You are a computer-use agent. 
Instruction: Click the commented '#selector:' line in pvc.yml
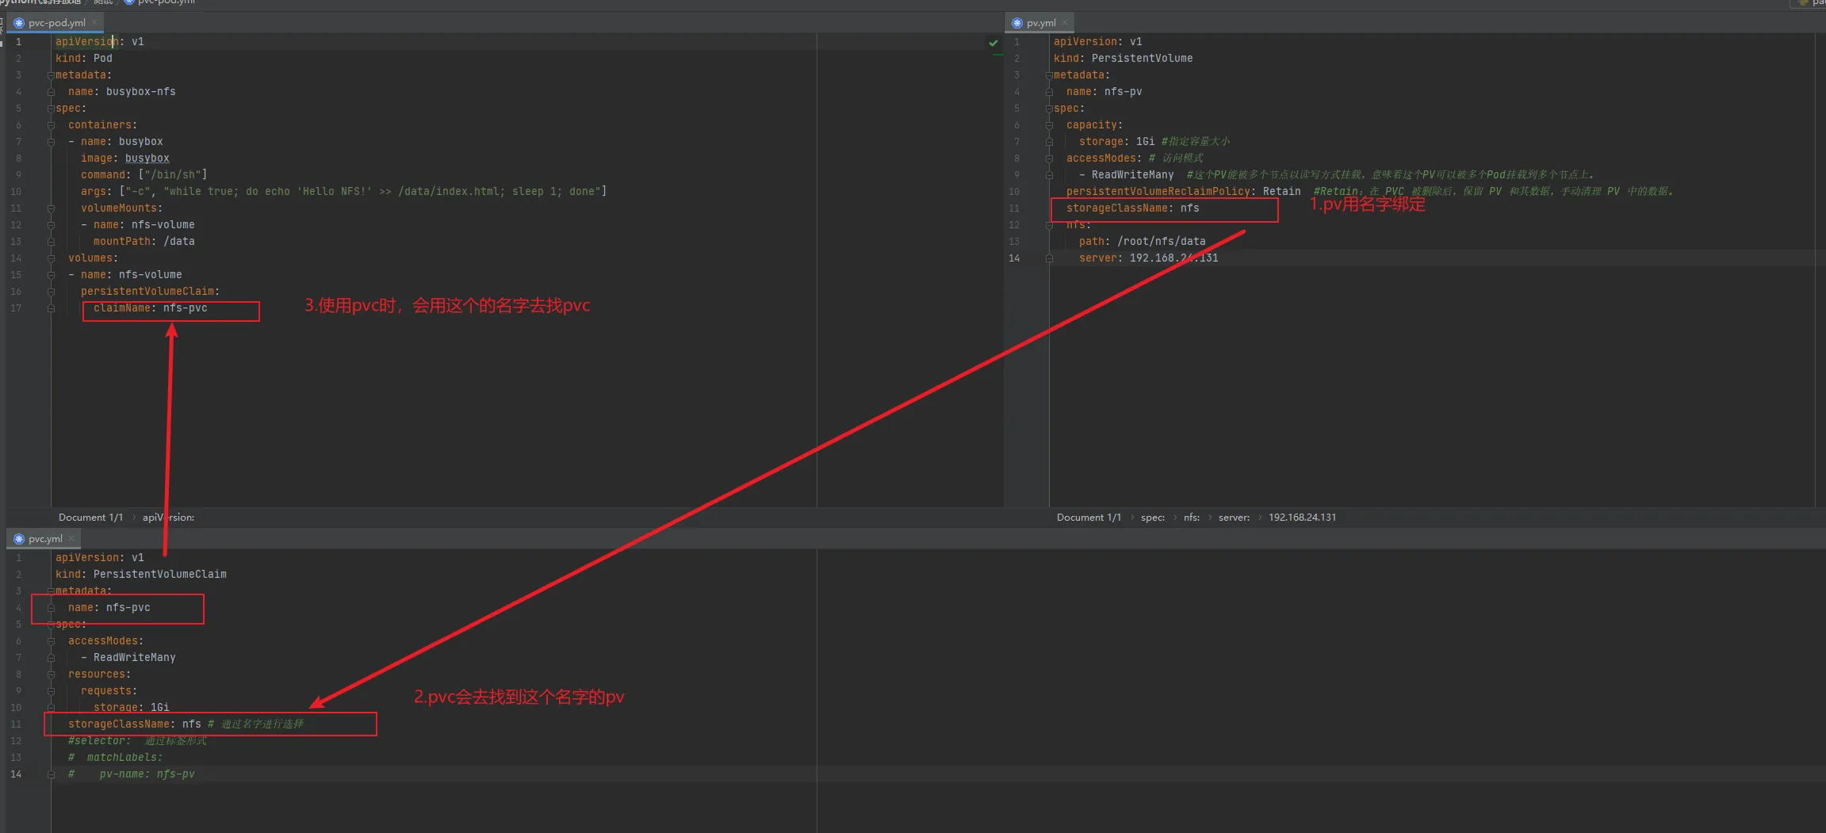click(x=137, y=741)
